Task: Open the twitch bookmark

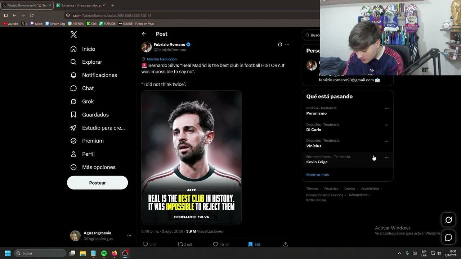Action: pyautogui.click(x=36, y=24)
